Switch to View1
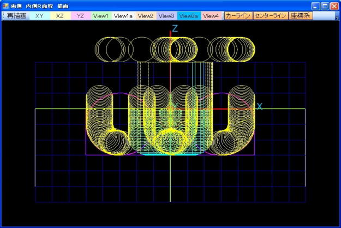The width and height of the screenshot is (341, 228). pyautogui.click(x=101, y=16)
